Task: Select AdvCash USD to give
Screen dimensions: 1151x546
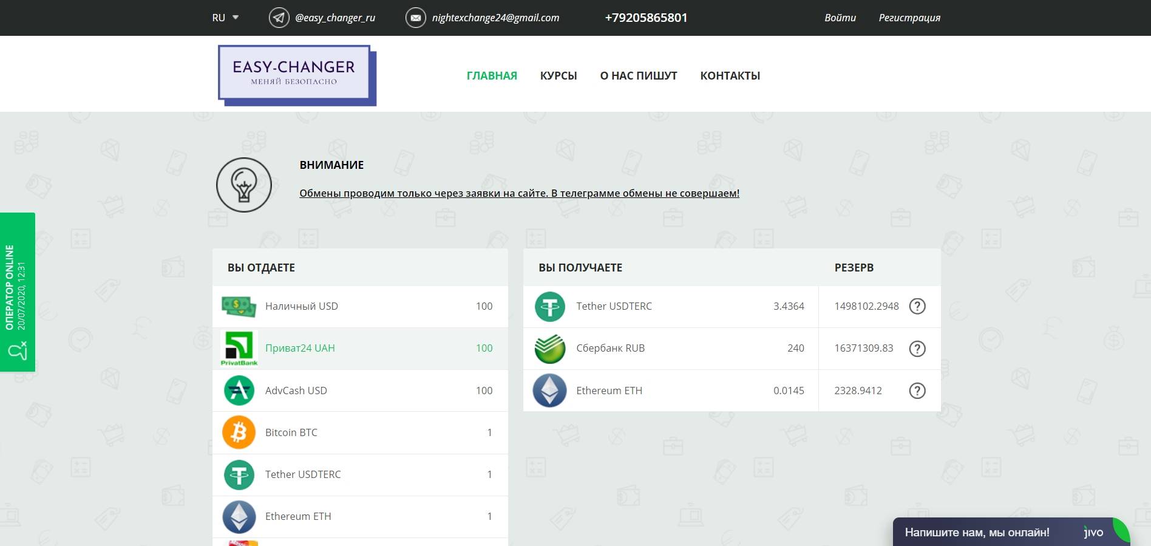Action: (360, 391)
